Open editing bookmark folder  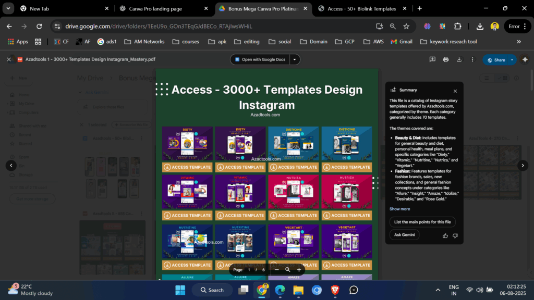[247, 42]
